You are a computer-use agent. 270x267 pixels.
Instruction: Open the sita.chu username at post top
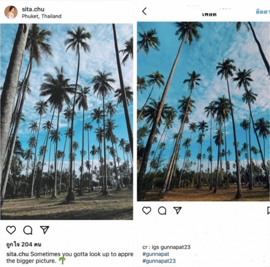click(x=33, y=9)
